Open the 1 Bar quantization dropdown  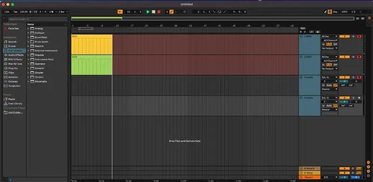pos(63,12)
